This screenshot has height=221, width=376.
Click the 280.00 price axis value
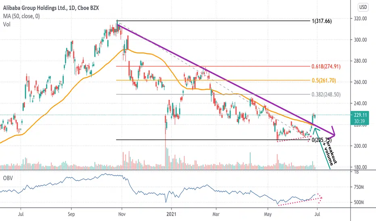point(360,61)
